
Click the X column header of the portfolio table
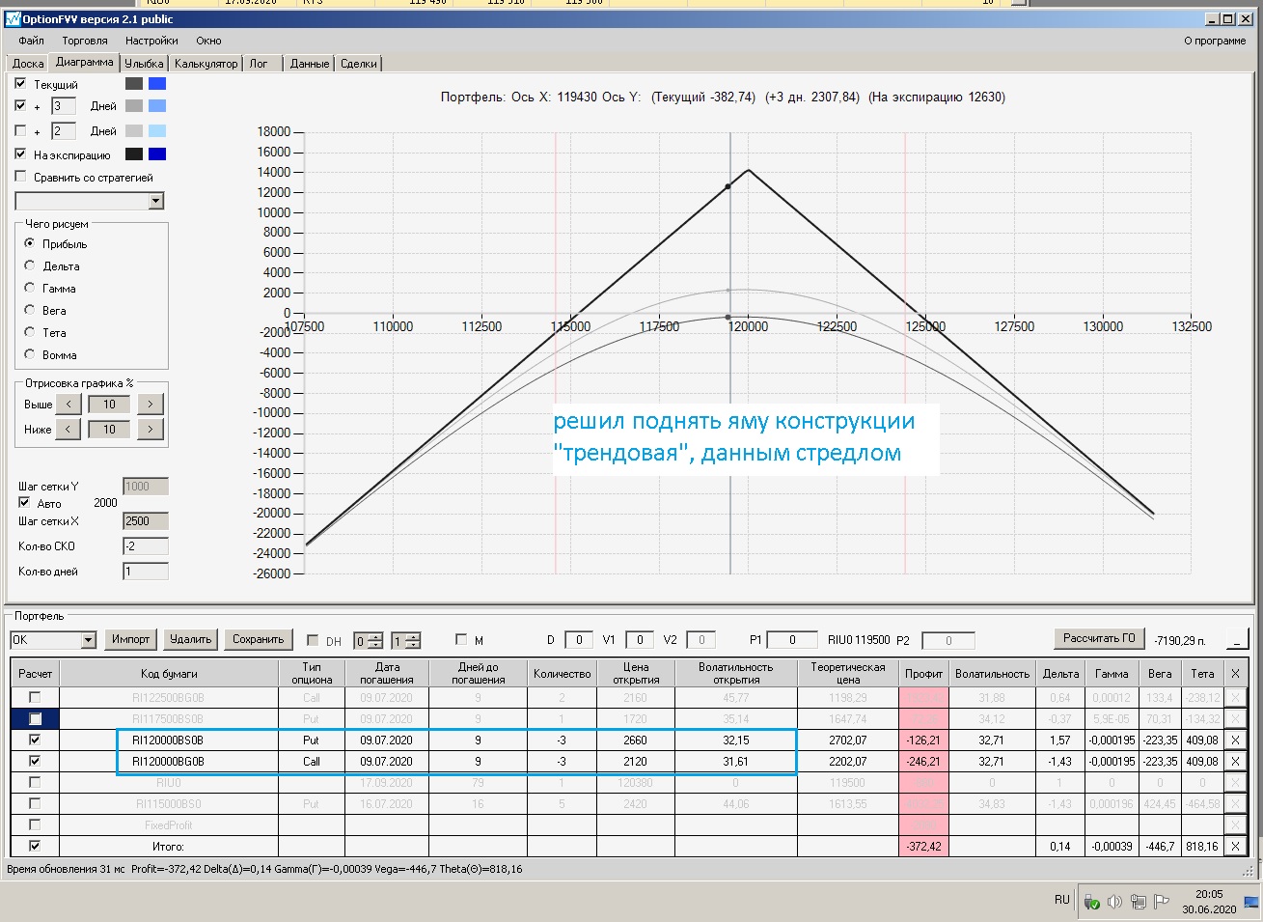1235,674
